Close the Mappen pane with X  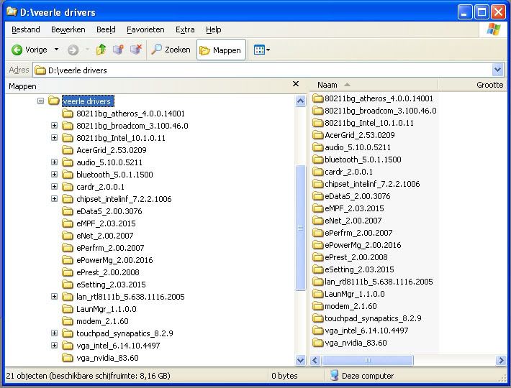click(295, 85)
